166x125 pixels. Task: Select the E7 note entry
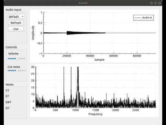[x=7, y=96]
